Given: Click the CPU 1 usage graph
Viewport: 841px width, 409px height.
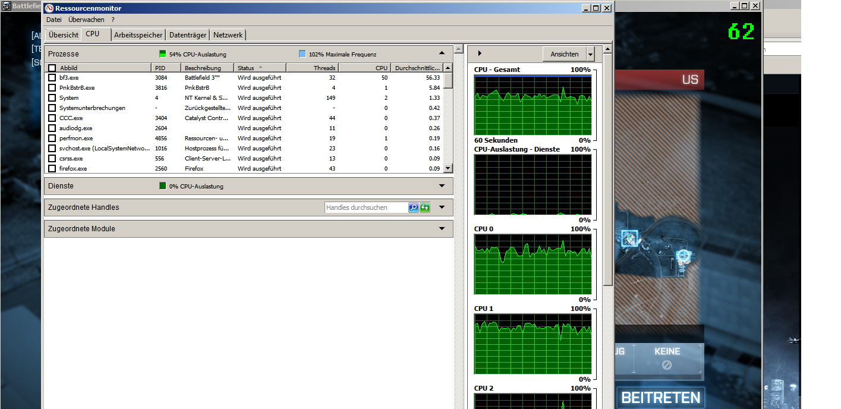Looking at the screenshot, I should [x=533, y=344].
